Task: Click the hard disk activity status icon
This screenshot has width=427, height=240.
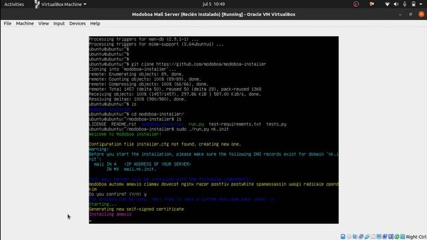Action: point(343,237)
